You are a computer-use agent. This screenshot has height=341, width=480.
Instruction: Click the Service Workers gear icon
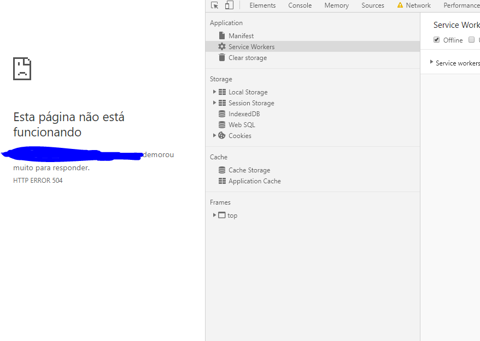click(222, 47)
